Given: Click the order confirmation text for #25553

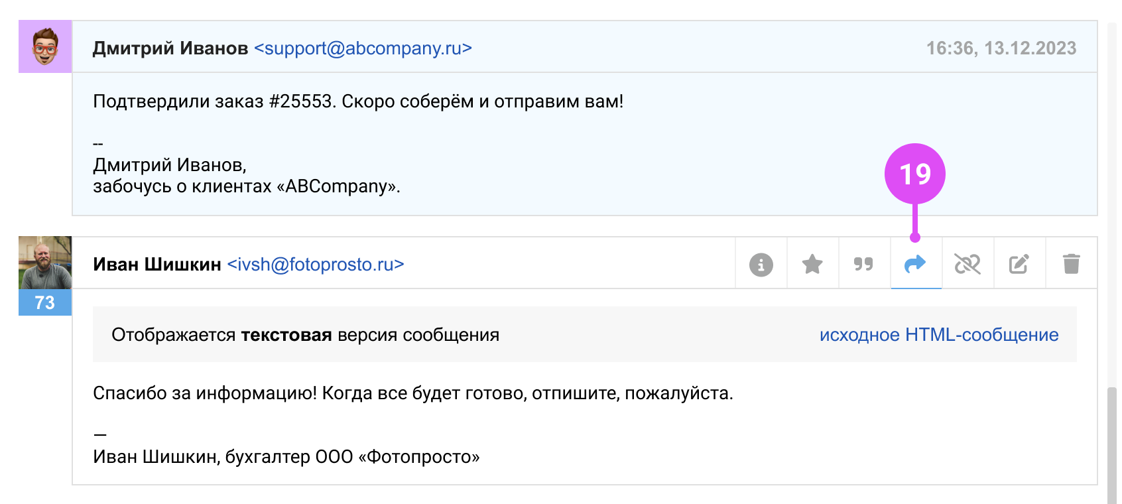Looking at the screenshot, I should pyautogui.click(x=358, y=101).
